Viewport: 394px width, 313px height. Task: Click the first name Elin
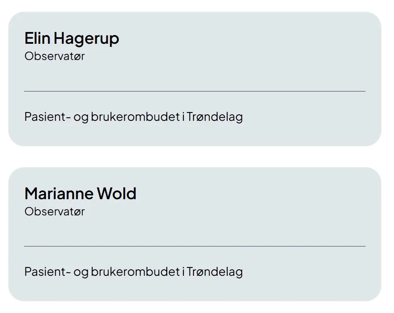37,38
